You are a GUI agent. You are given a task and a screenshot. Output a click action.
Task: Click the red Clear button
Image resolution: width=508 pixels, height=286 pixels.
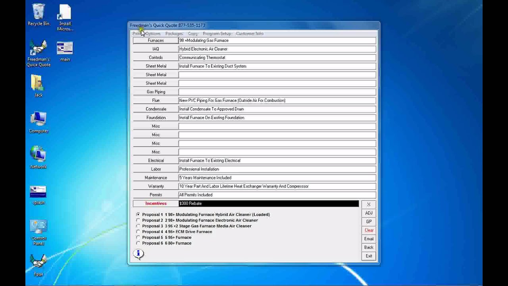369,230
